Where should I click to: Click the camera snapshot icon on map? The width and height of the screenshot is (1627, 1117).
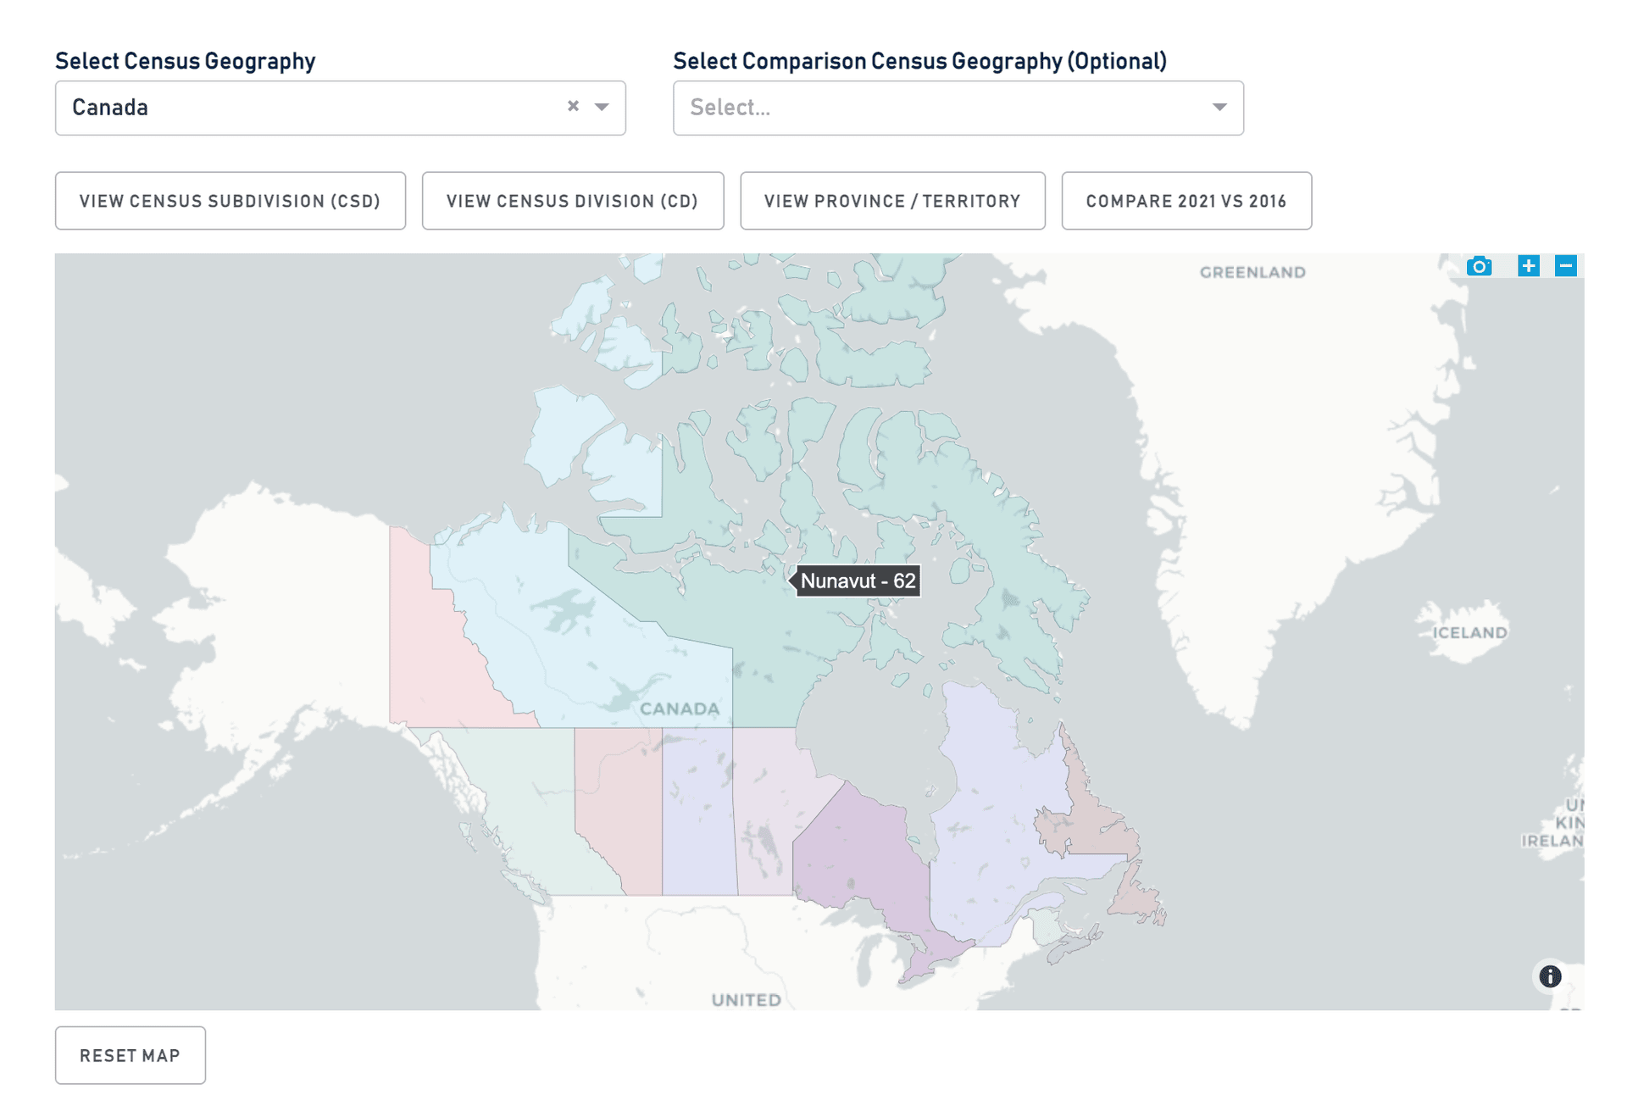[x=1479, y=266]
